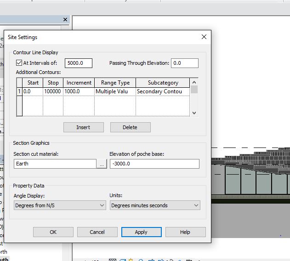Screen dimensions: 290x261
Task: Click the Passing Through Elevation field
Action: point(185,63)
